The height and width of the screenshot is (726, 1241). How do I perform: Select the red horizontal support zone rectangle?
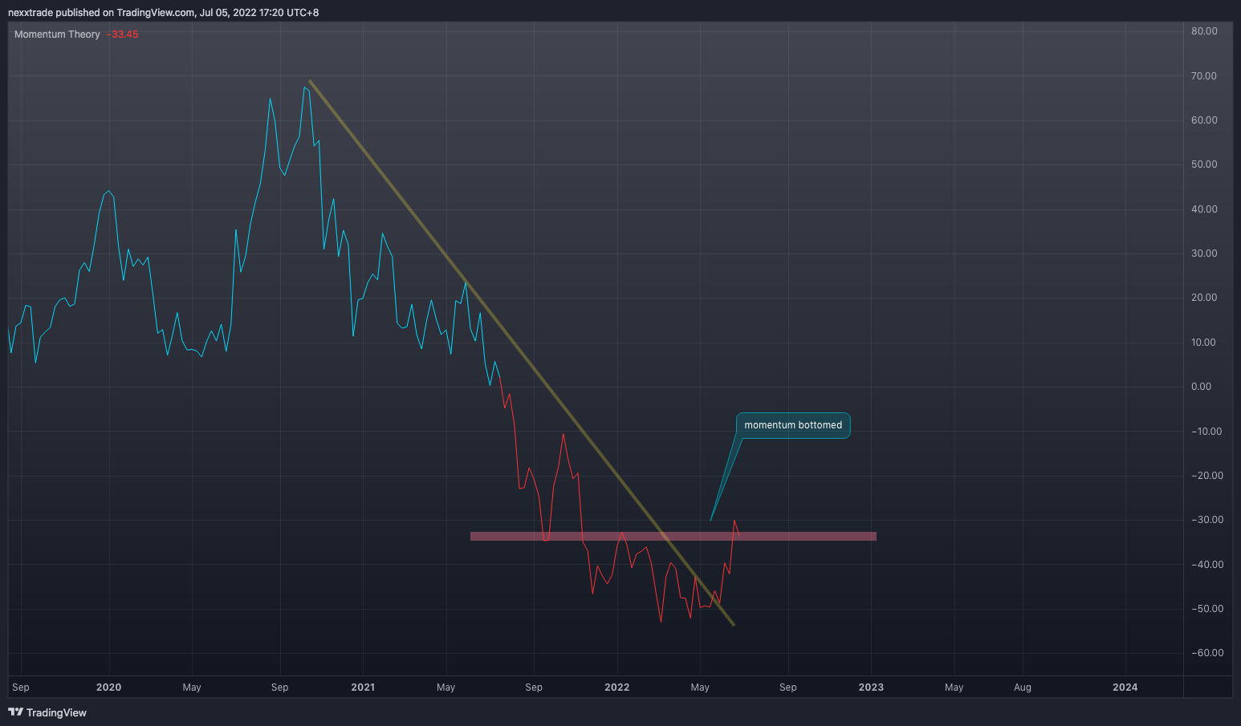673,536
